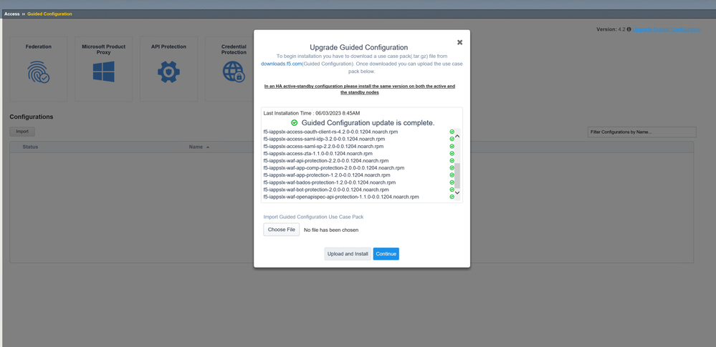The width and height of the screenshot is (716, 347).
Task: Select f5-iappslx-waf-api-protection-2.2.0 package name
Action: click(326, 160)
